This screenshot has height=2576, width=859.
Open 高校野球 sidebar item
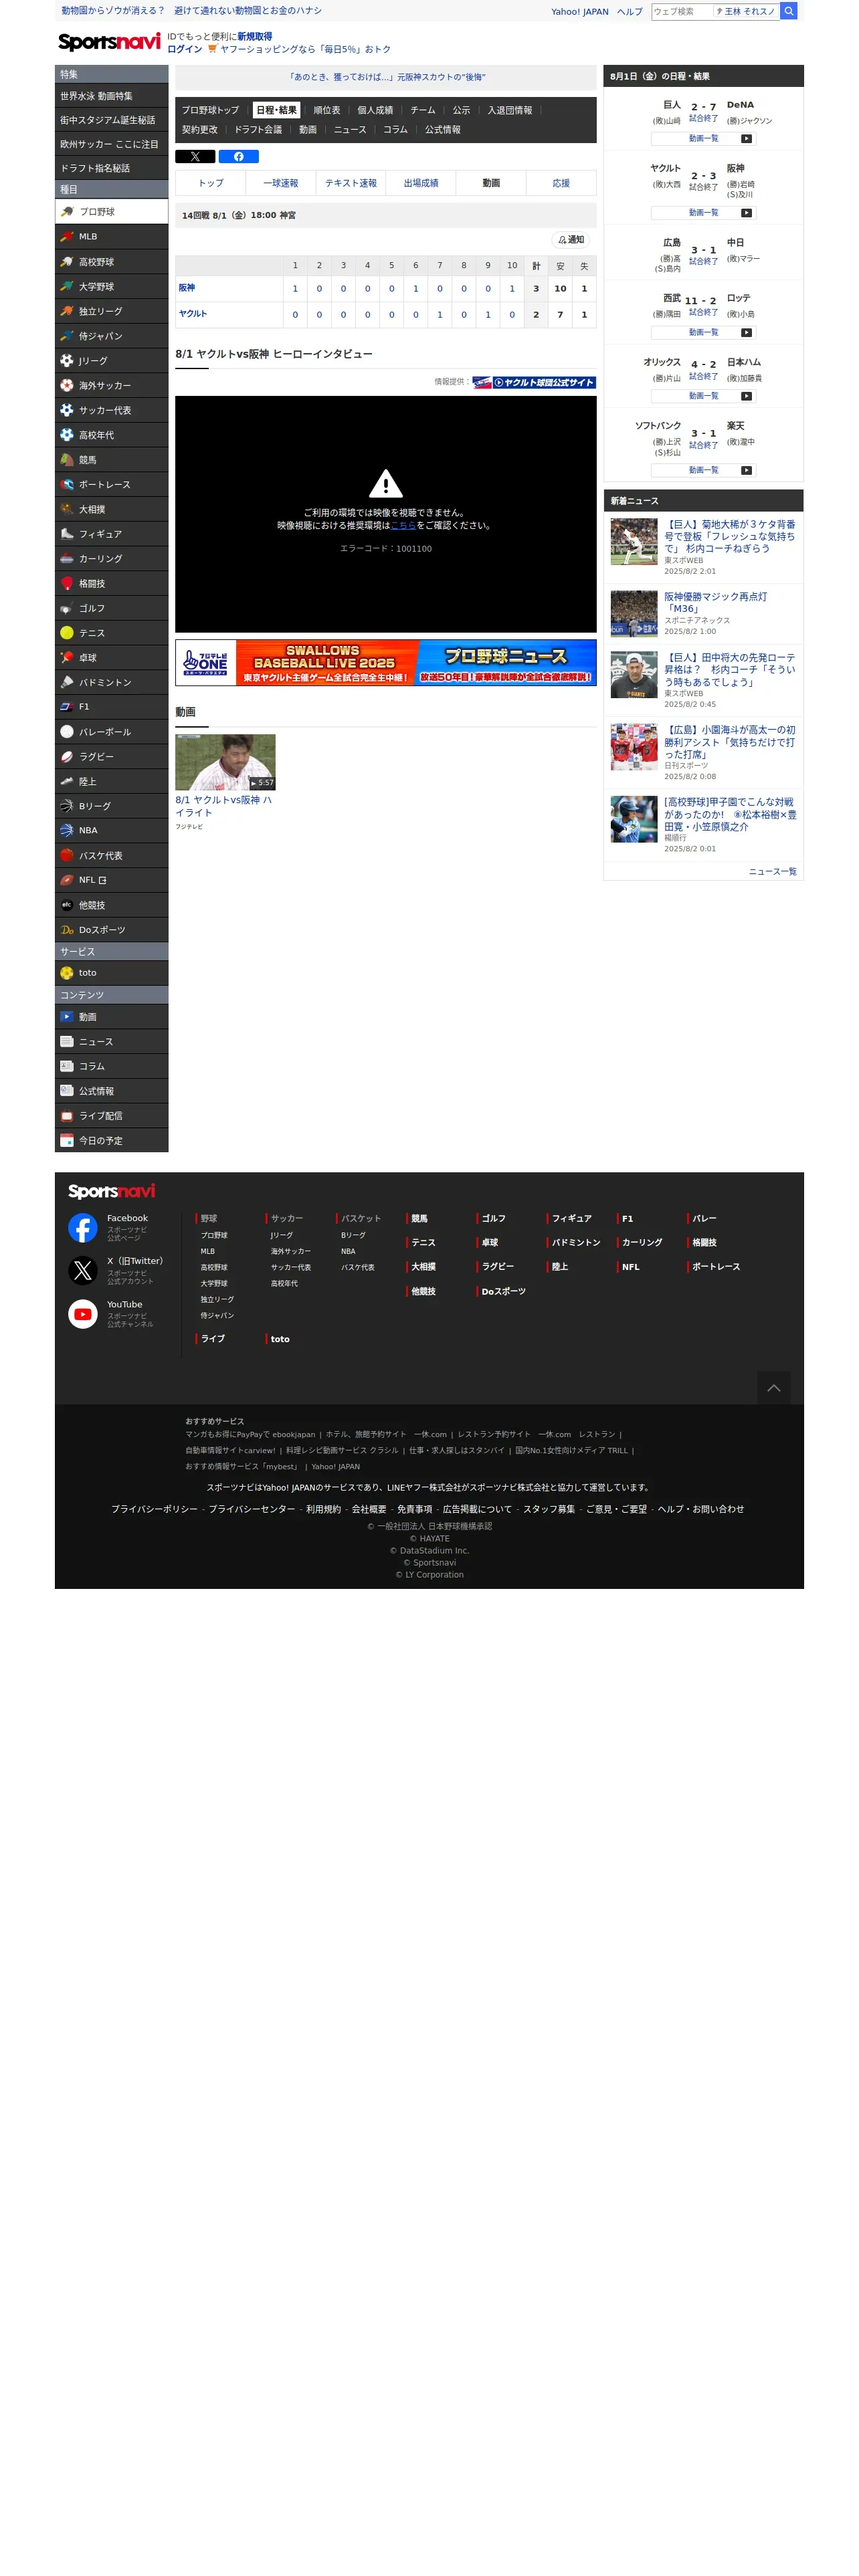pos(111,262)
